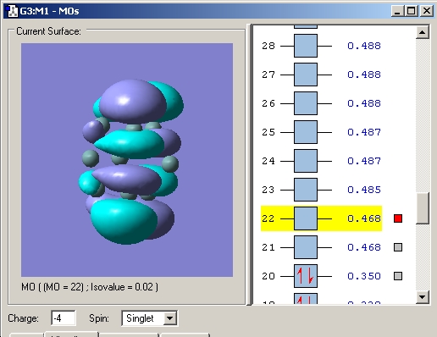Click the 0.468 energy of orbital 21
This screenshot has width=437, height=337.
tap(364, 247)
